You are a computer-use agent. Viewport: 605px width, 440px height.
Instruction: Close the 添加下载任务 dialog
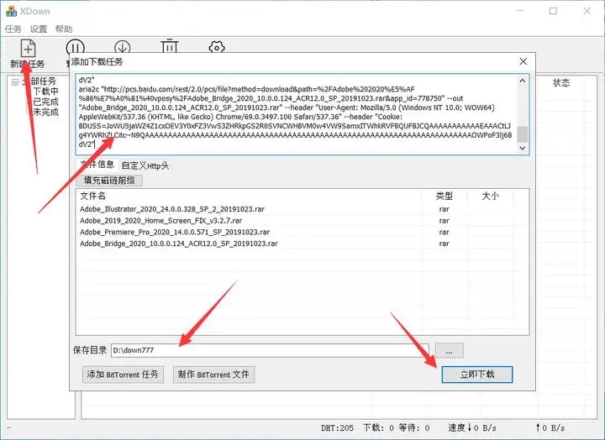523,61
